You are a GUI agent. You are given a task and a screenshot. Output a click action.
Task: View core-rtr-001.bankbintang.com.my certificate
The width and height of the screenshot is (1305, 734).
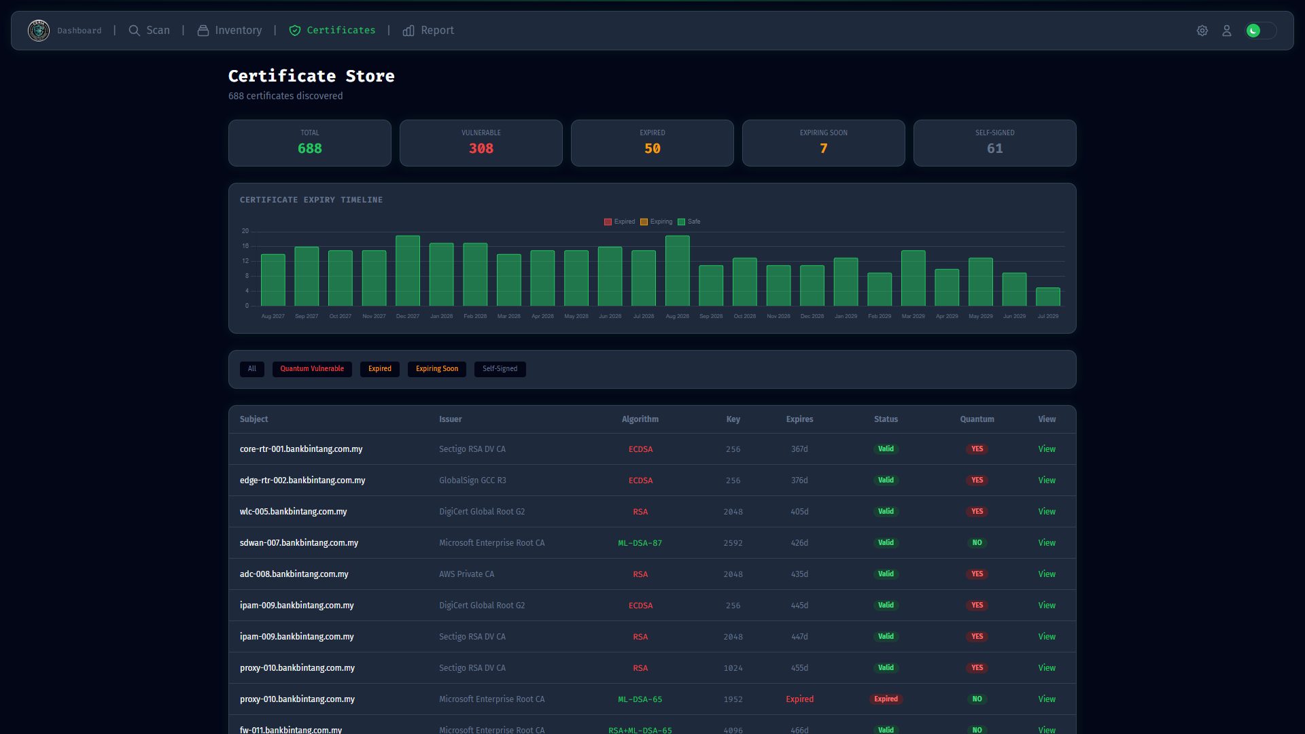pyautogui.click(x=1047, y=449)
